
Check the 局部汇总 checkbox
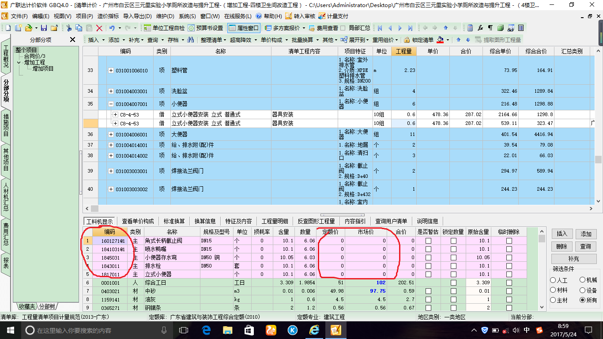pos(343,28)
